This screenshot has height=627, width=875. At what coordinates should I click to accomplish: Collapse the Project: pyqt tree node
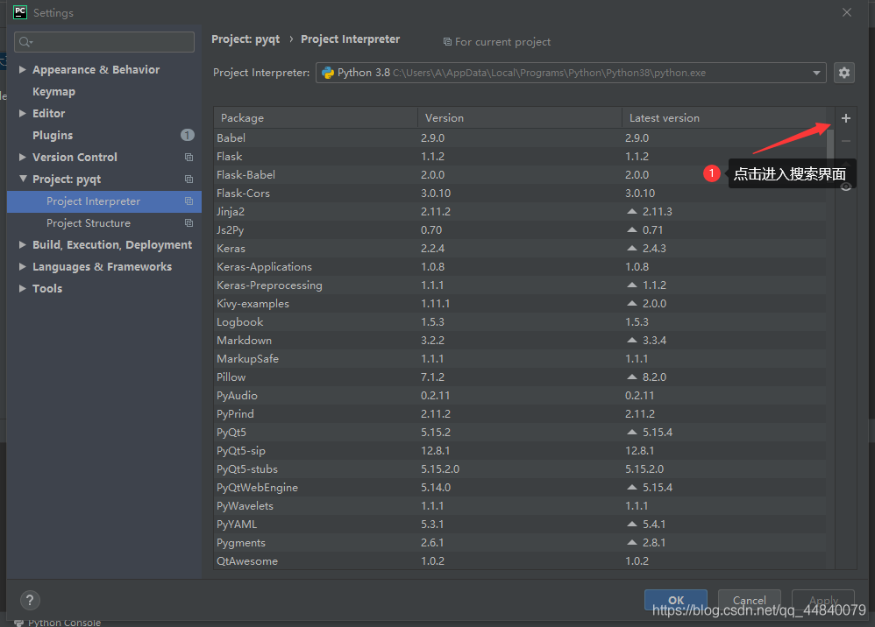pos(23,179)
